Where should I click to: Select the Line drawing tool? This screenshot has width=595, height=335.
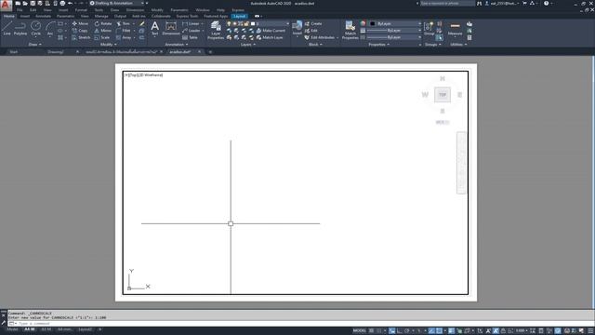point(7,29)
